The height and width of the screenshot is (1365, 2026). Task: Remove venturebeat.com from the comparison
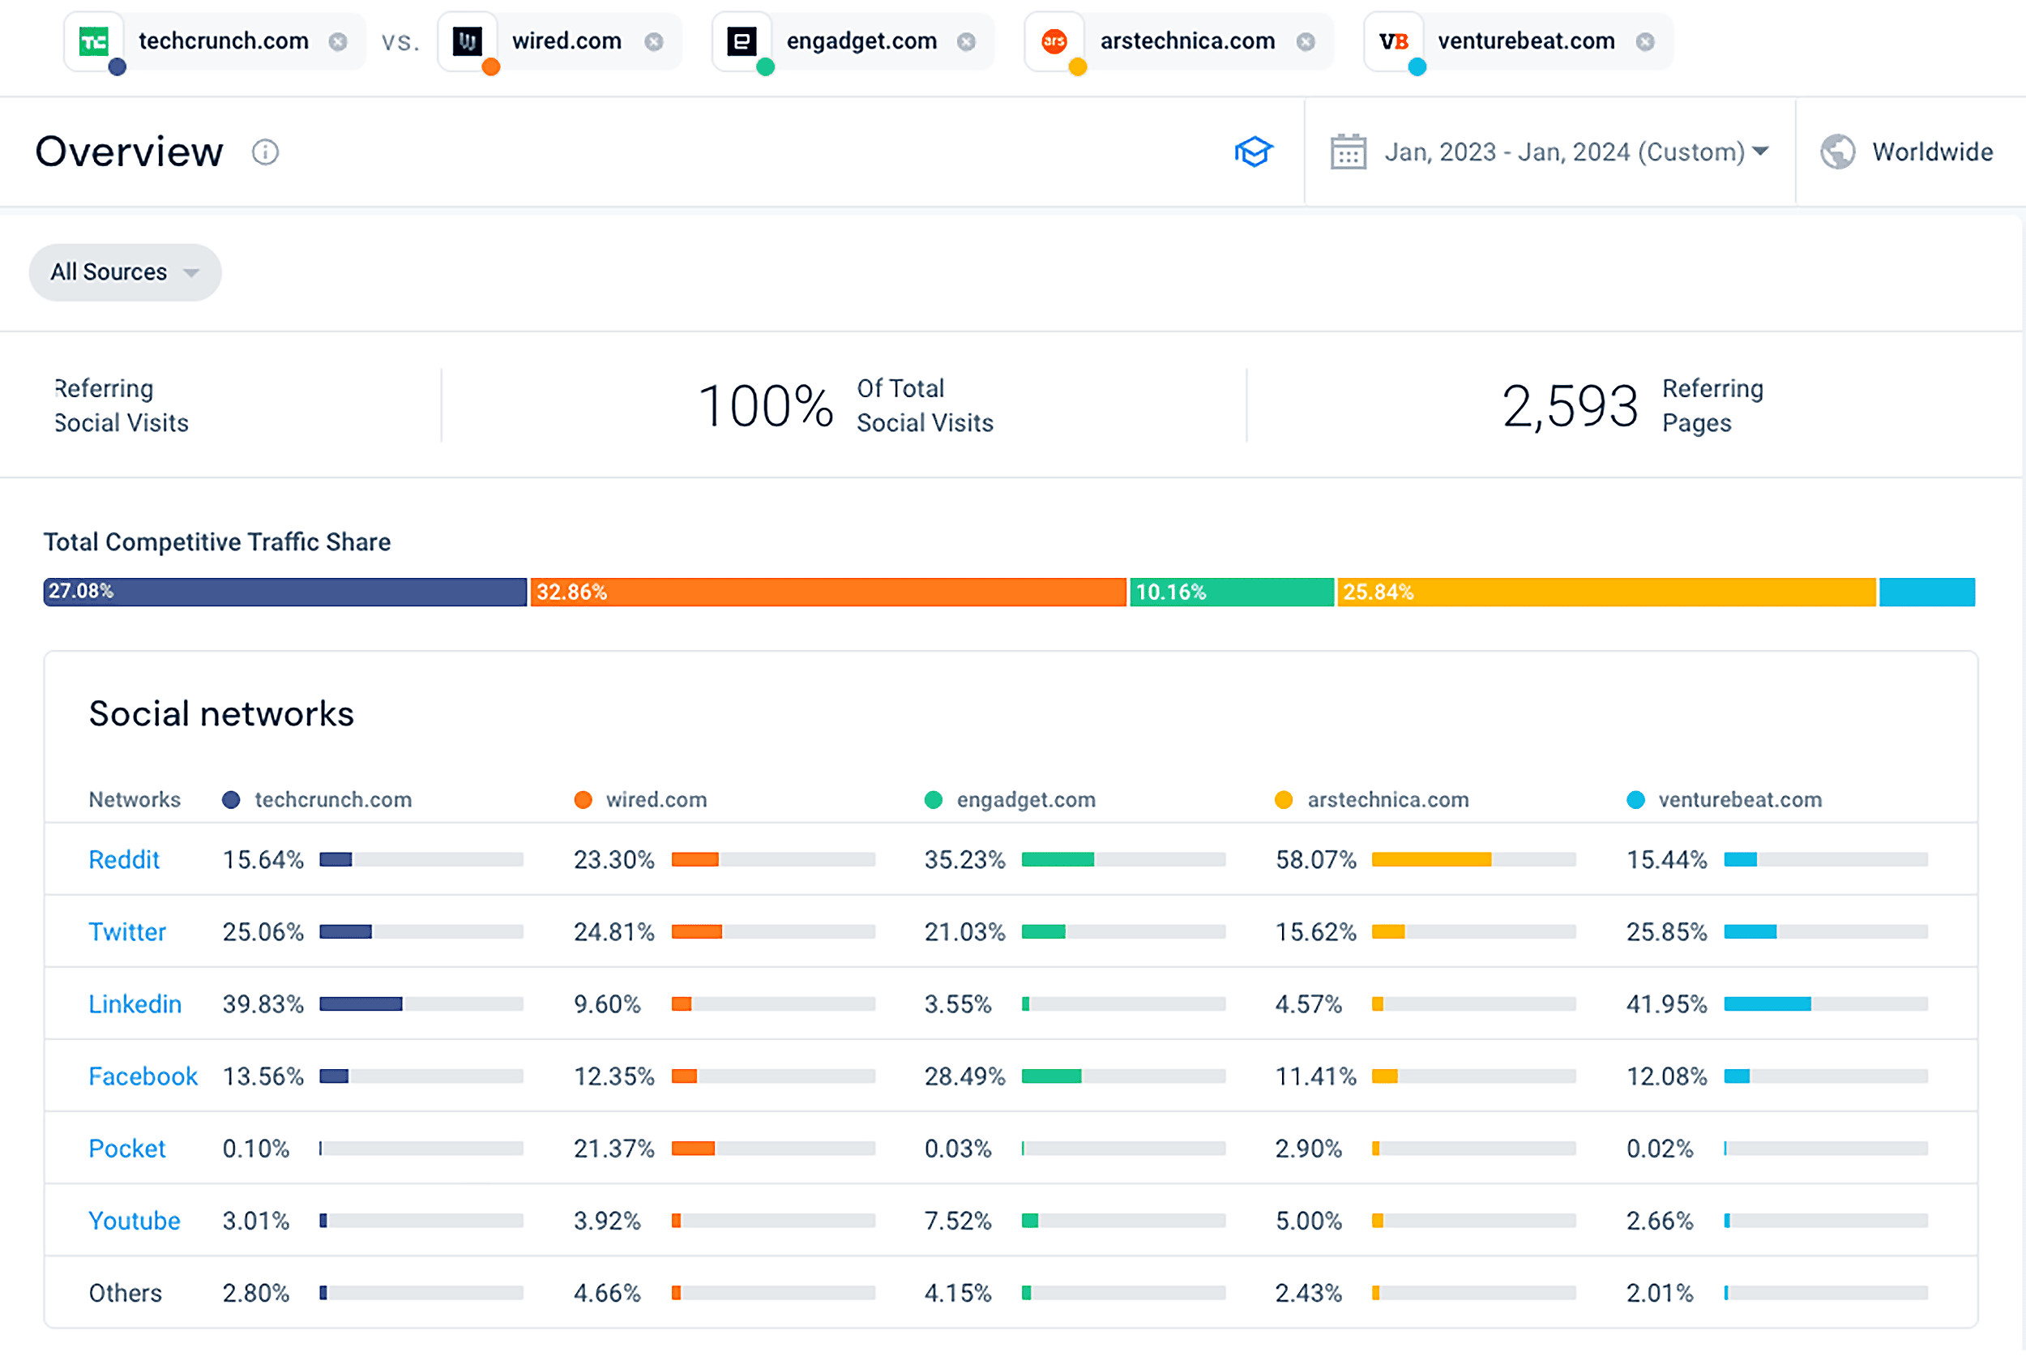[x=1645, y=41]
